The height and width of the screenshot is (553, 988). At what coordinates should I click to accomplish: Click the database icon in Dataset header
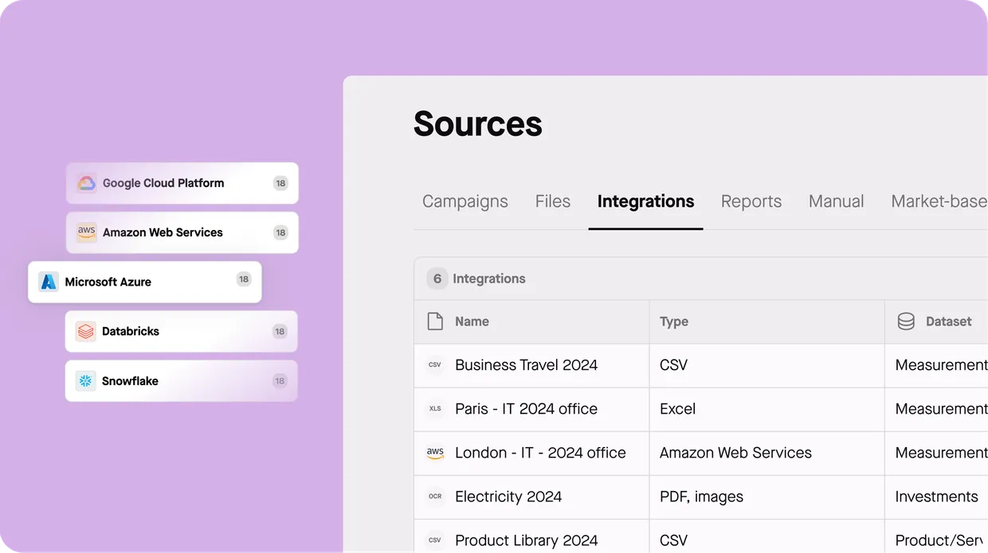click(x=906, y=321)
